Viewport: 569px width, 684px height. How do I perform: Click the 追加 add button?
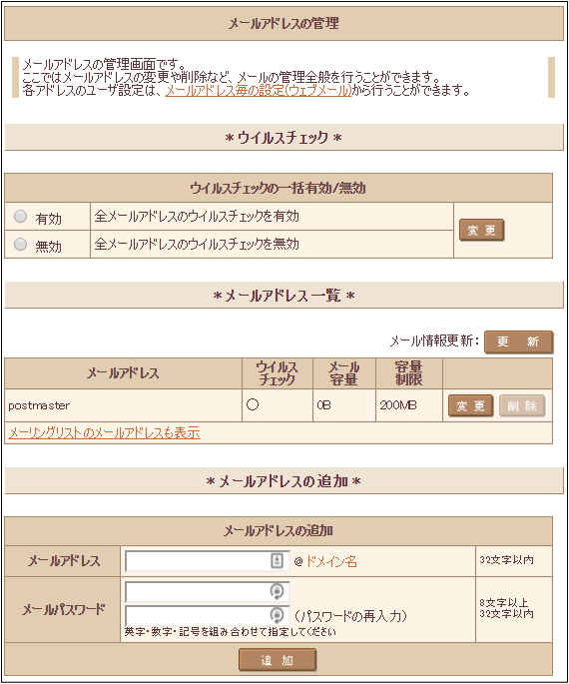pyautogui.click(x=278, y=660)
